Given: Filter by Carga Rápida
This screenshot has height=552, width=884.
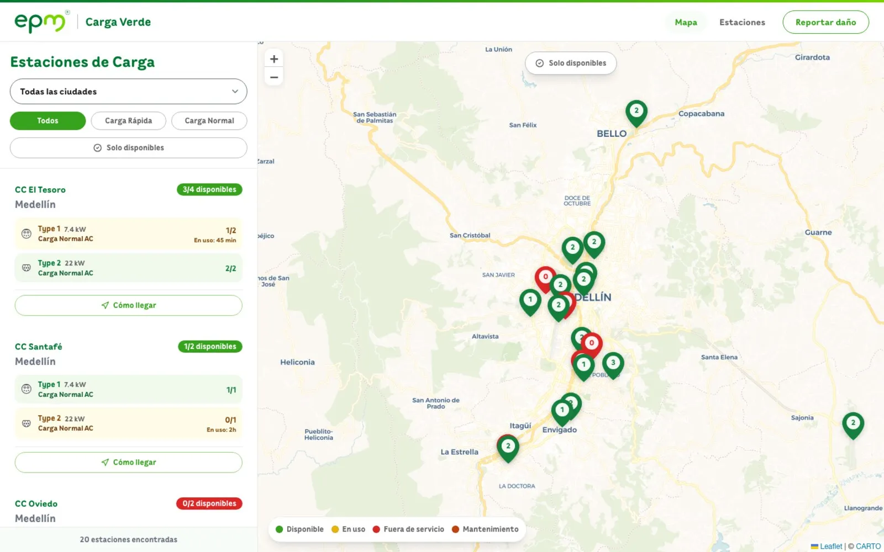Looking at the screenshot, I should click(x=128, y=121).
